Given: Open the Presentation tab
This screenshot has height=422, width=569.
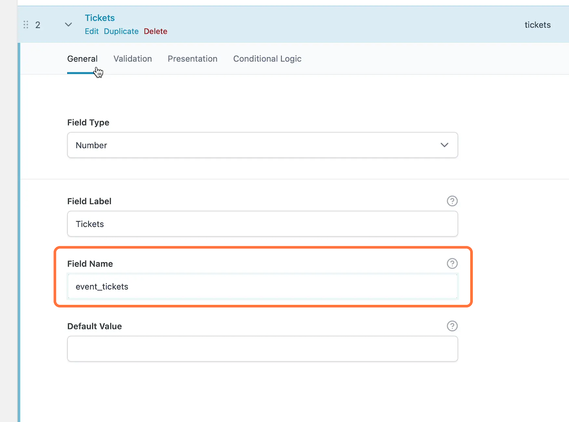Looking at the screenshot, I should coord(193,58).
